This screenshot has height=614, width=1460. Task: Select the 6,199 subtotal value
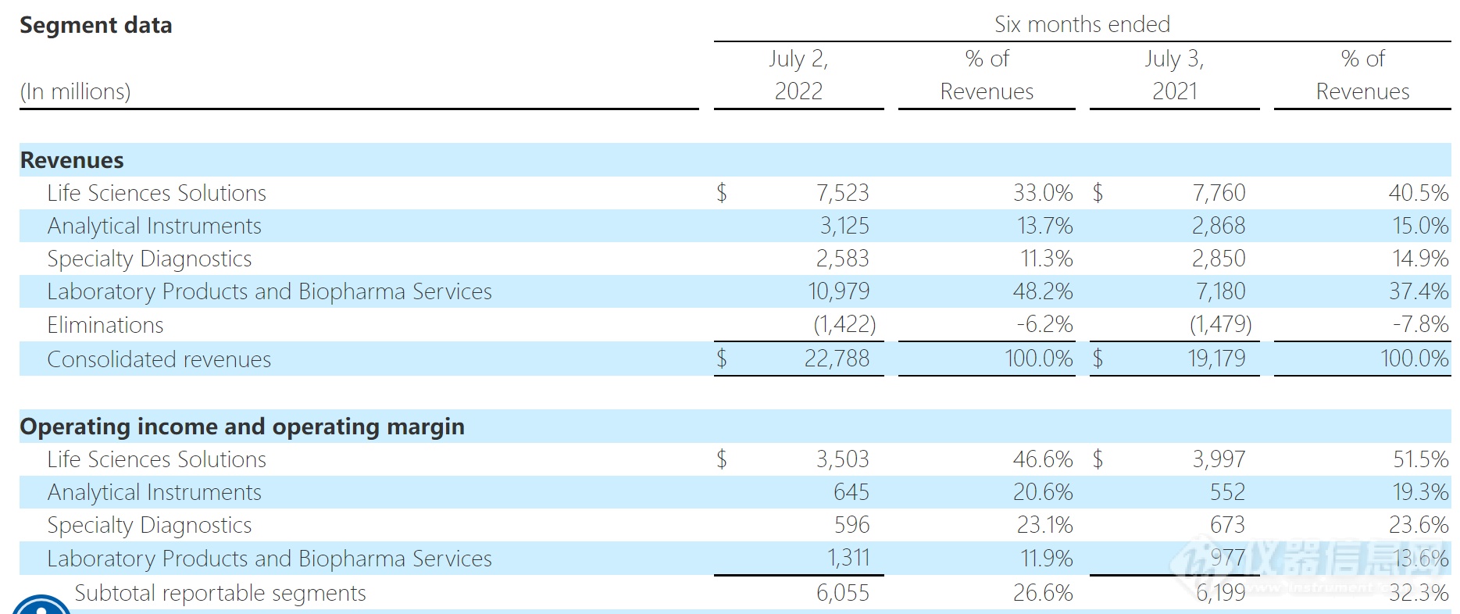(1221, 593)
